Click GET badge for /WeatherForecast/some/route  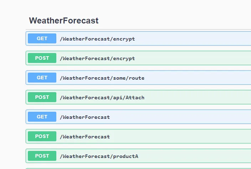42,78
